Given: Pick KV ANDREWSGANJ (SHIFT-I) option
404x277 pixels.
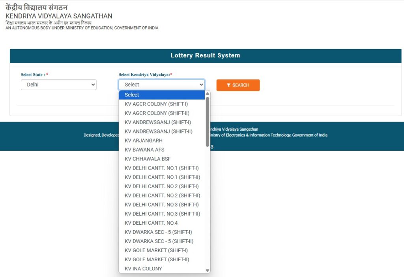Looking at the screenshot, I should coord(161,122).
